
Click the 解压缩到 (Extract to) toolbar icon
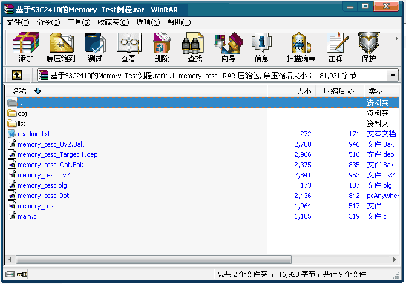pyautogui.click(x=61, y=47)
